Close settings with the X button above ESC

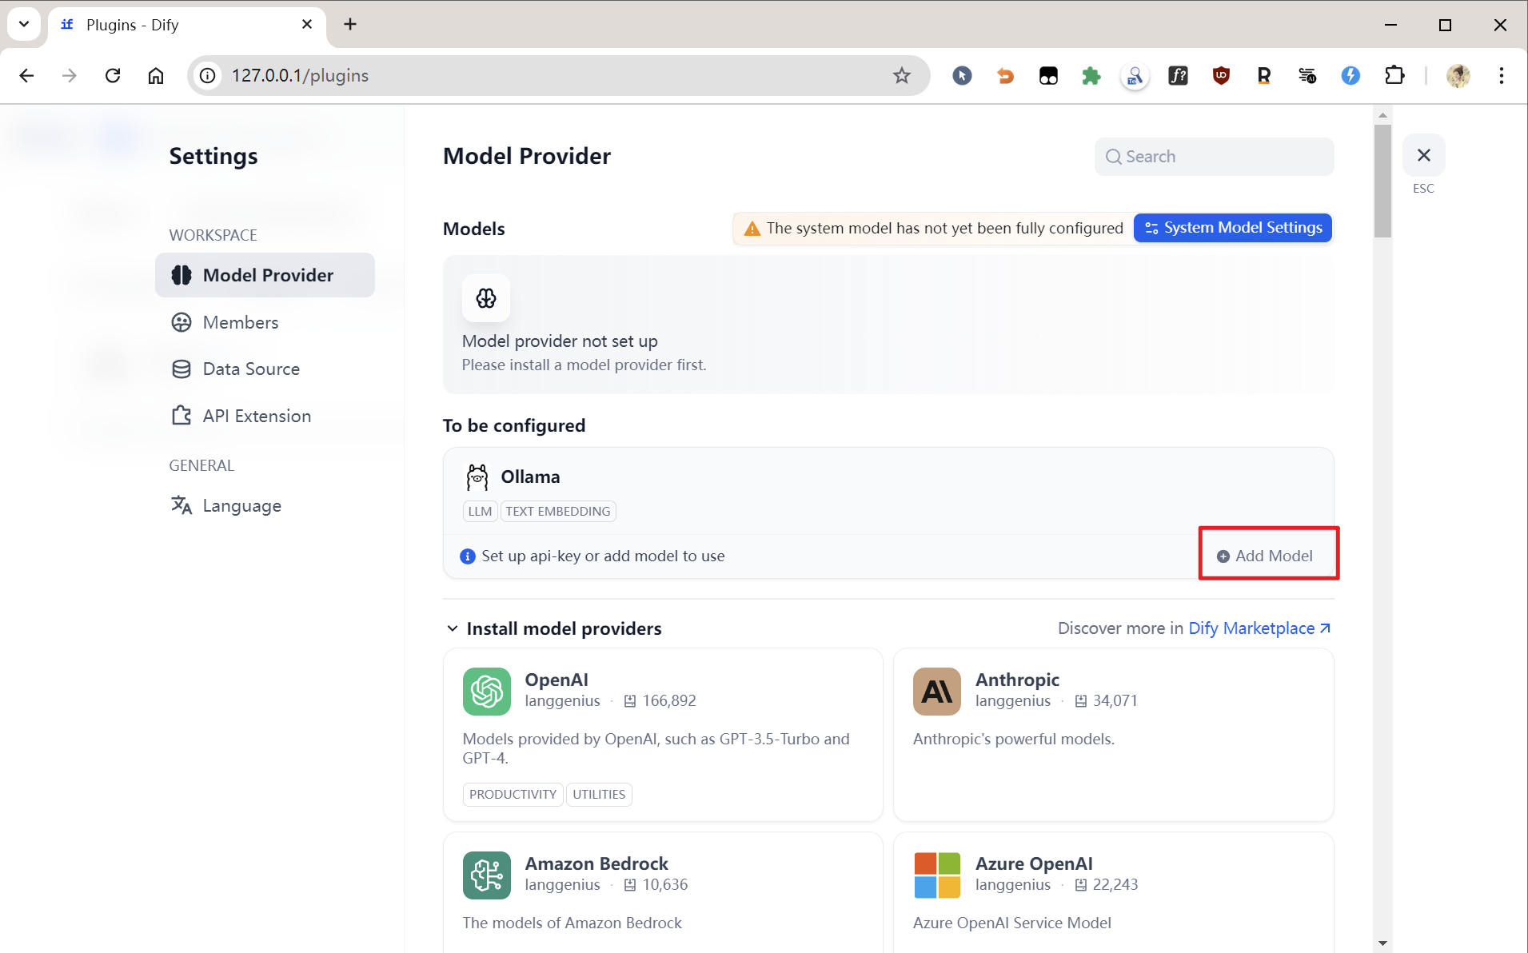(x=1423, y=155)
